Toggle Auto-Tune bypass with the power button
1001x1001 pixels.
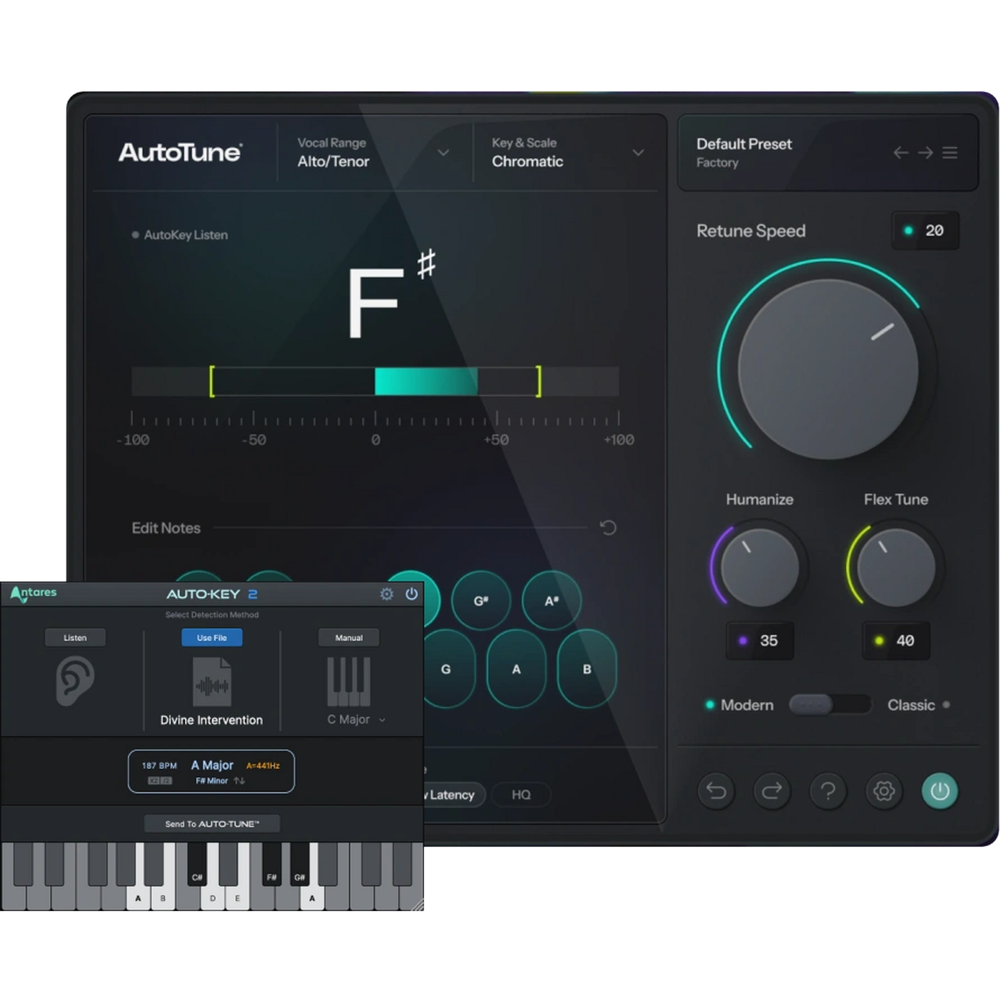[939, 791]
